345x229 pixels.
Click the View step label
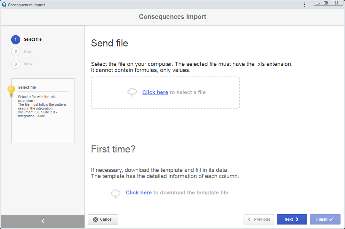pyautogui.click(x=28, y=64)
